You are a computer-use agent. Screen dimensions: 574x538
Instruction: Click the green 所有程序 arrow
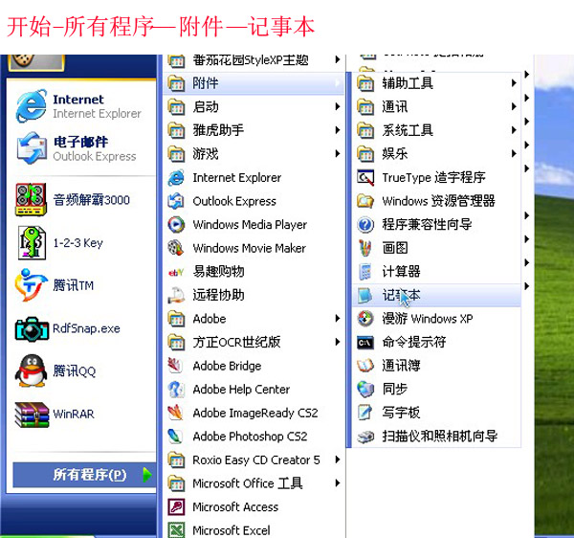tap(147, 475)
